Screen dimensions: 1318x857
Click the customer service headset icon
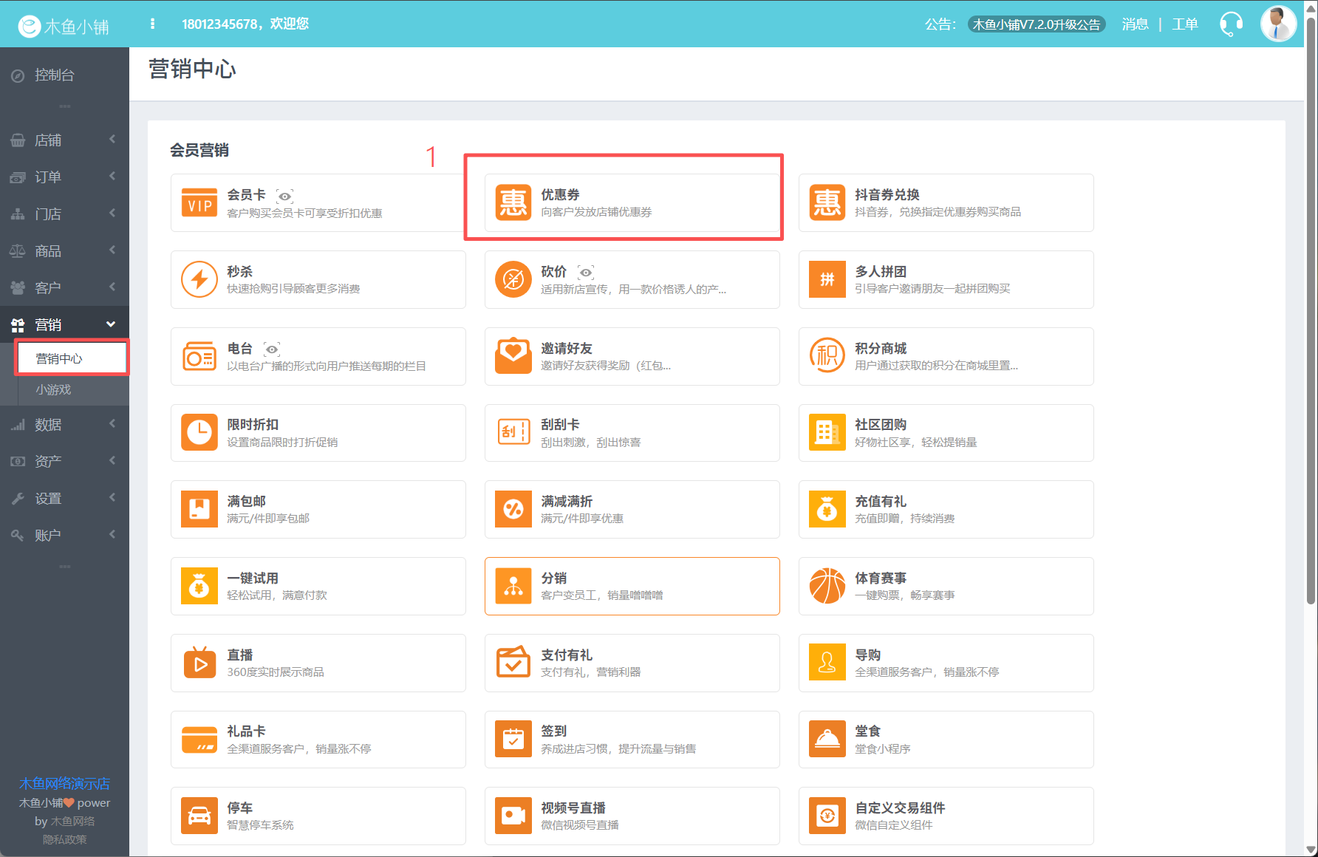point(1231,24)
